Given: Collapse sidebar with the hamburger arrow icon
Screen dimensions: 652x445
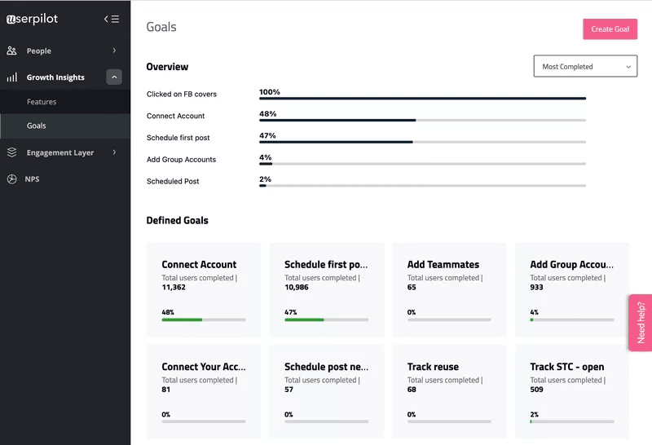Looking at the screenshot, I should click(112, 19).
